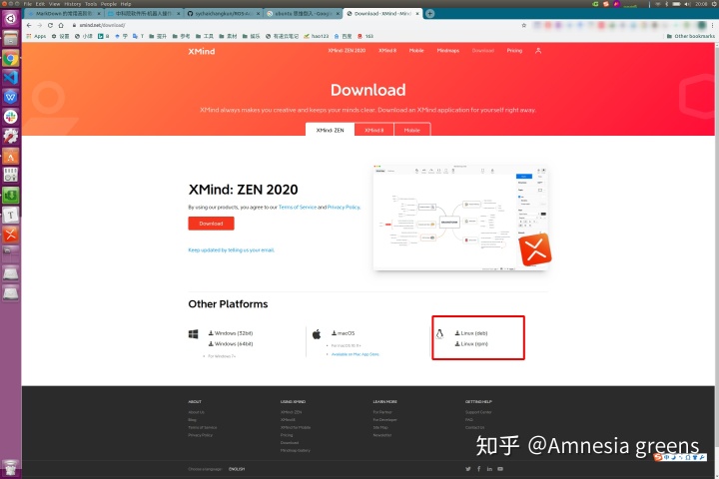Open the 素材 bookmark folder

[x=228, y=36]
